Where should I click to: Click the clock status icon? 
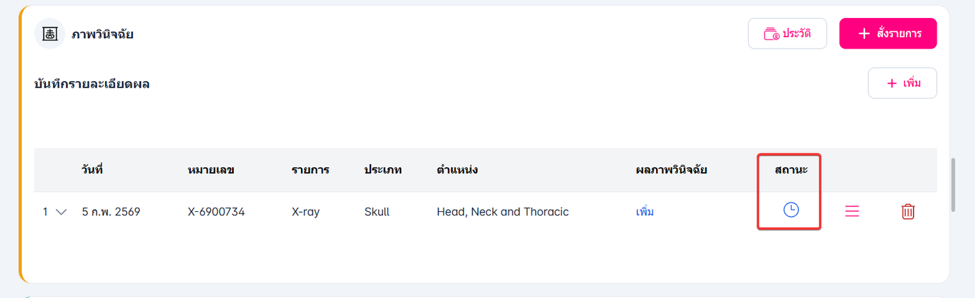click(x=790, y=210)
